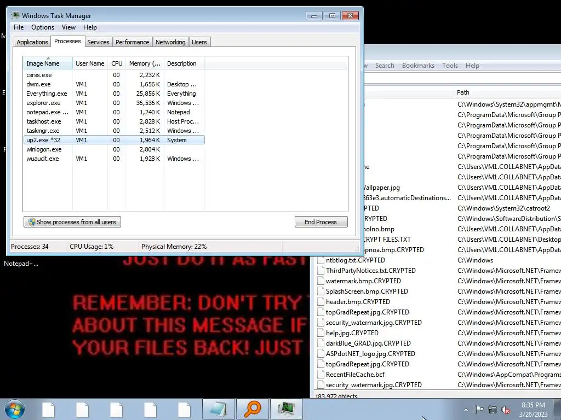Open the Task Manager taskbar icon
This screenshot has width=561, height=420.
click(287, 409)
